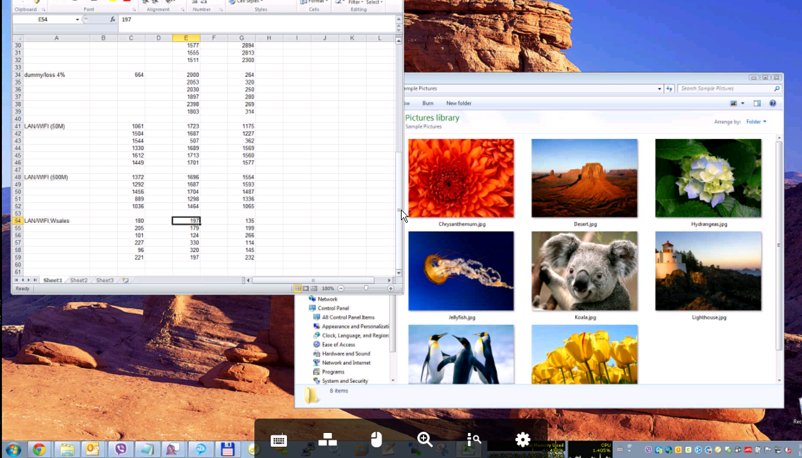Show the preview pane in Explorer
Image resolution: width=802 pixels, height=458 pixels.
(757, 103)
